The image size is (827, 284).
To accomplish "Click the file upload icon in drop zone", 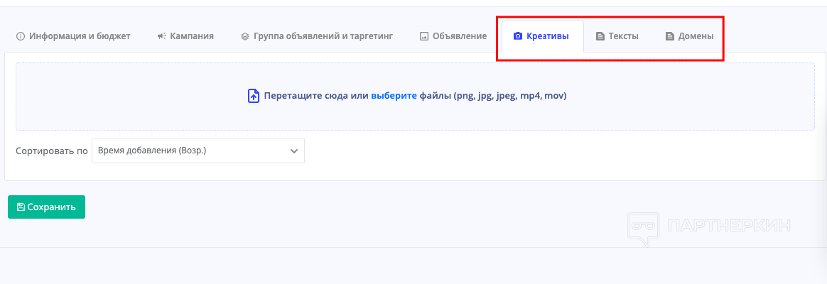I will tap(254, 96).
